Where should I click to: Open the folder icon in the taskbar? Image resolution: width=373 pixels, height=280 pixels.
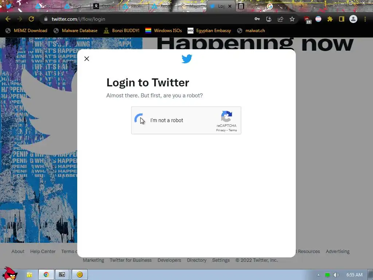pos(30,275)
